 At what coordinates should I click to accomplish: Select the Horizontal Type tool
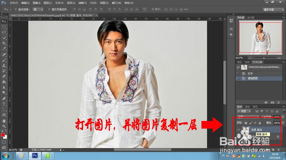4,104
